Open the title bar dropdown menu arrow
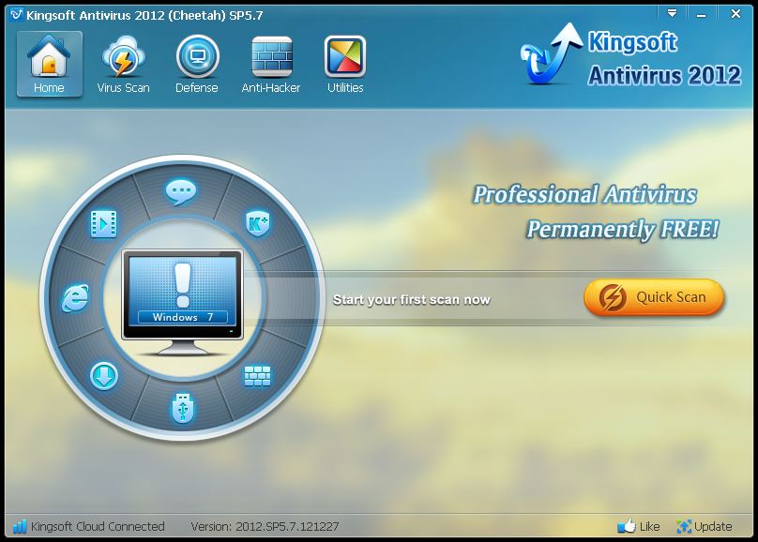758x542 pixels. pyautogui.click(x=672, y=13)
